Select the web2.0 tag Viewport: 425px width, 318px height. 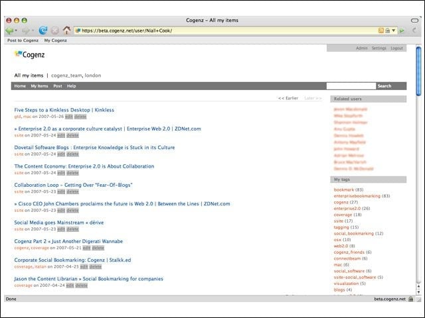click(x=341, y=246)
